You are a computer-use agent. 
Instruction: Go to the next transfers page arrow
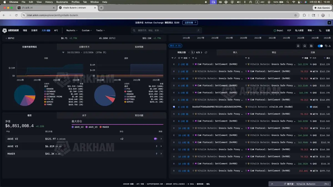pos(202,52)
